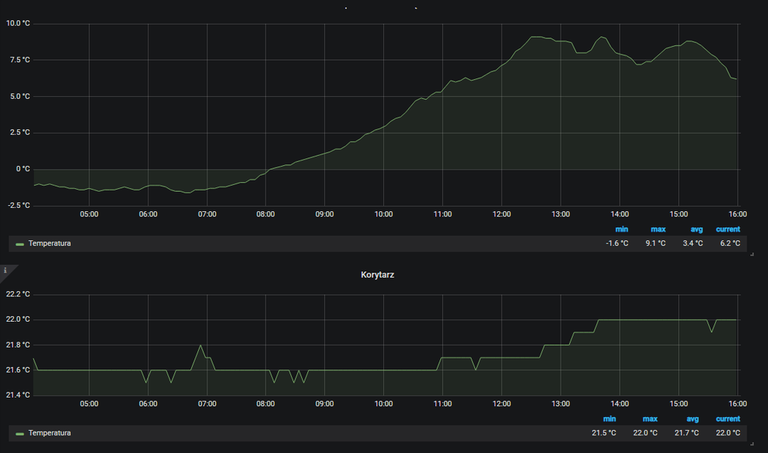The image size is (768, 453).
Task: Sort Korytarz legend by min column
Action: click(x=609, y=418)
